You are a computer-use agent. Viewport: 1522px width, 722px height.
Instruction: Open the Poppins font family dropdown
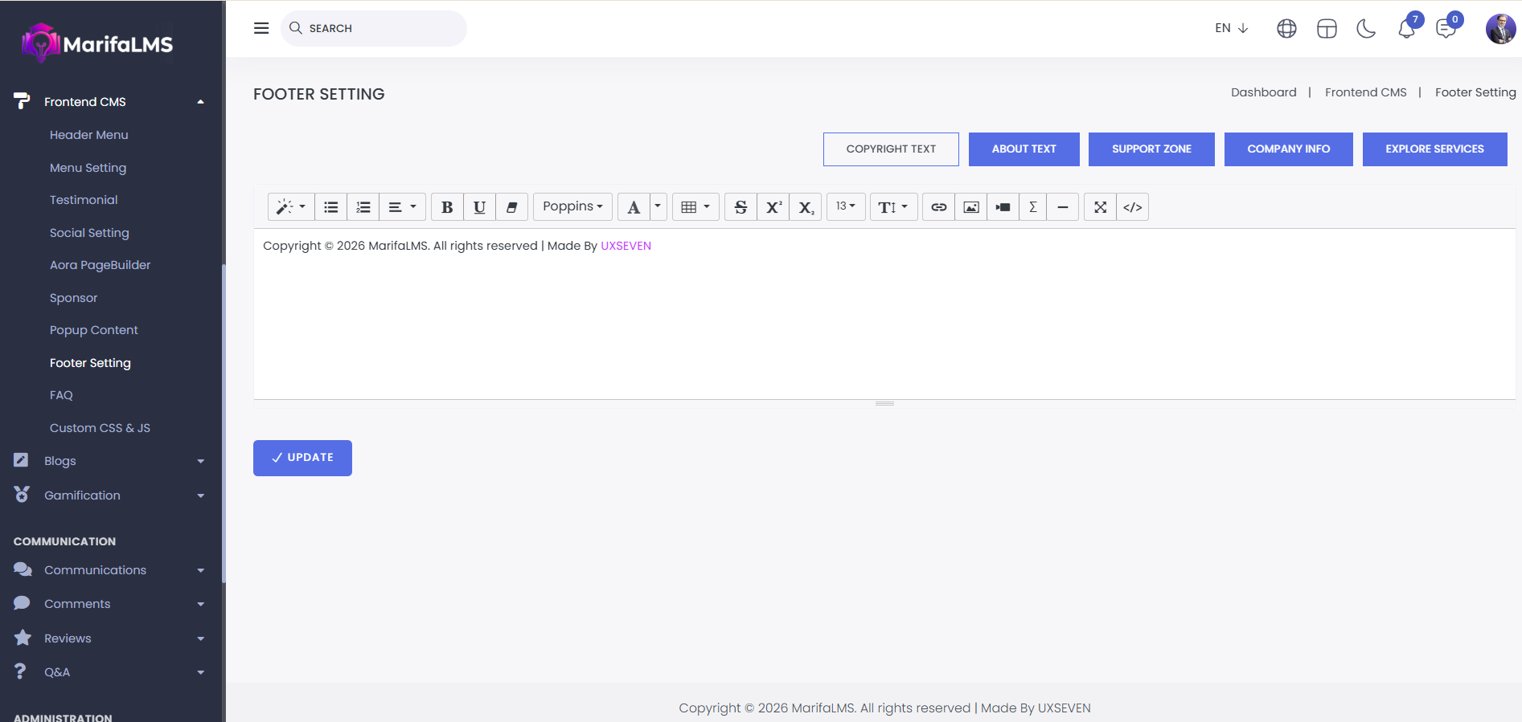572,207
